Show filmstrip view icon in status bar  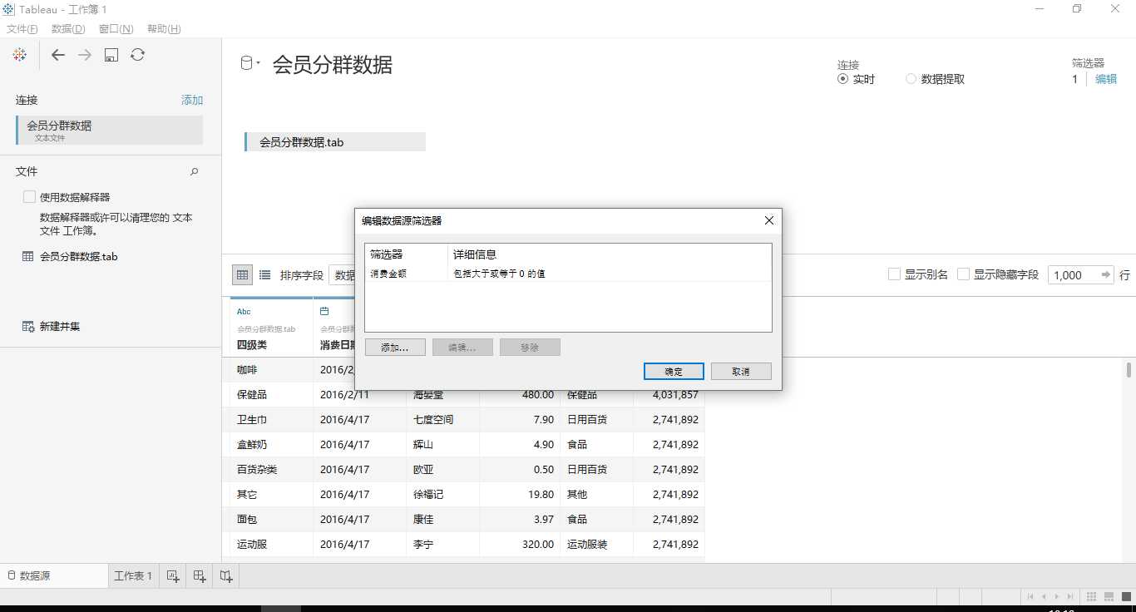pyautogui.click(x=1108, y=596)
